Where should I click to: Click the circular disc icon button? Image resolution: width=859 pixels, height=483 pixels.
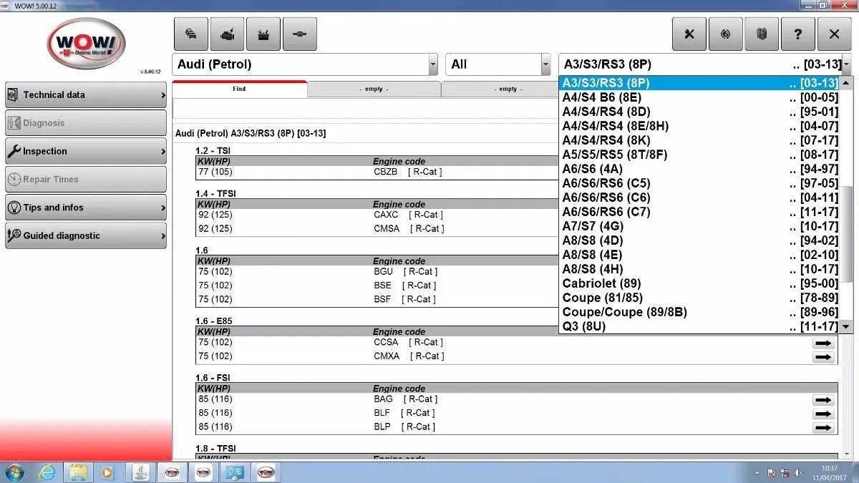[x=725, y=34]
